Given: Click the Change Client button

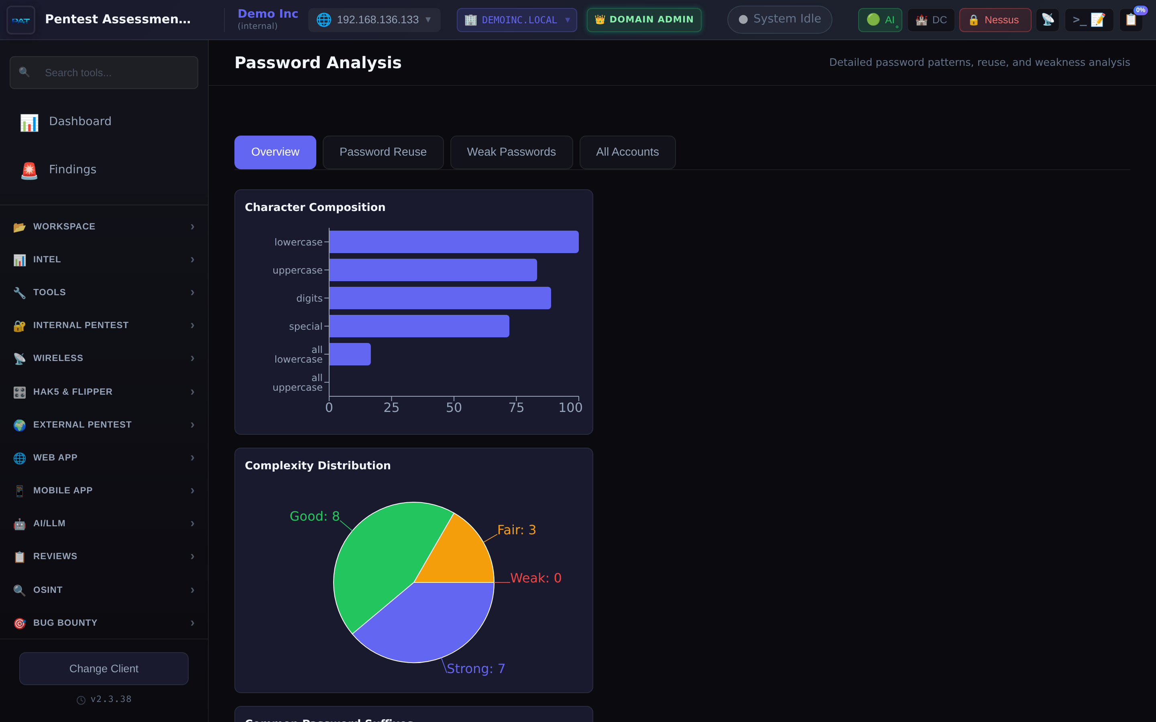Looking at the screenshot, I should [104, 669].
